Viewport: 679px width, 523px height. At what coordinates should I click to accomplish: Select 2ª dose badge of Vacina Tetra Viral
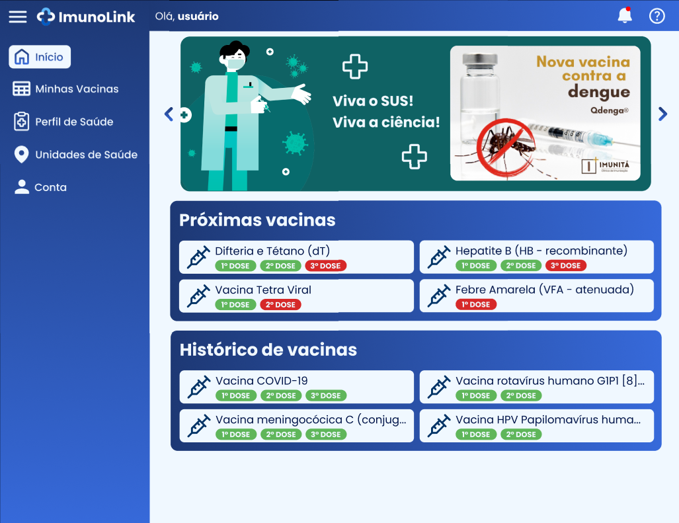(280, 305)
